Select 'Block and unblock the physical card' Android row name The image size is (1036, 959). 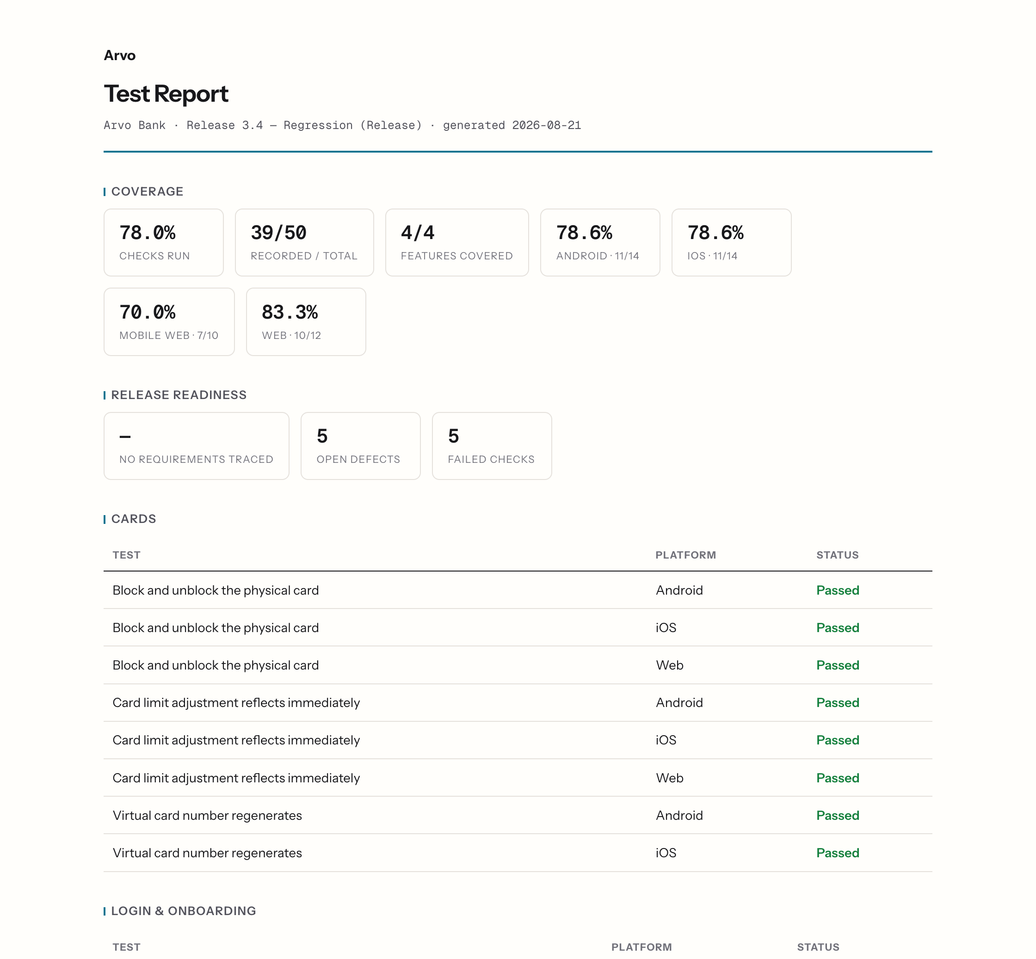coord(216,590)
